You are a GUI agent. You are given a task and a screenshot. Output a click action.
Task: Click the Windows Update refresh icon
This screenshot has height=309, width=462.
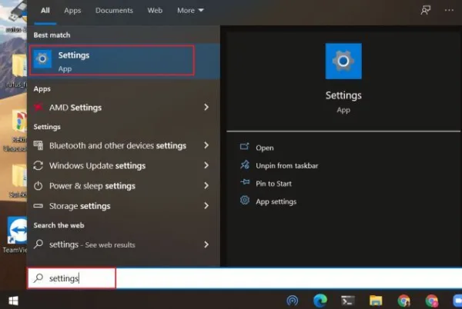pos(38,165)
